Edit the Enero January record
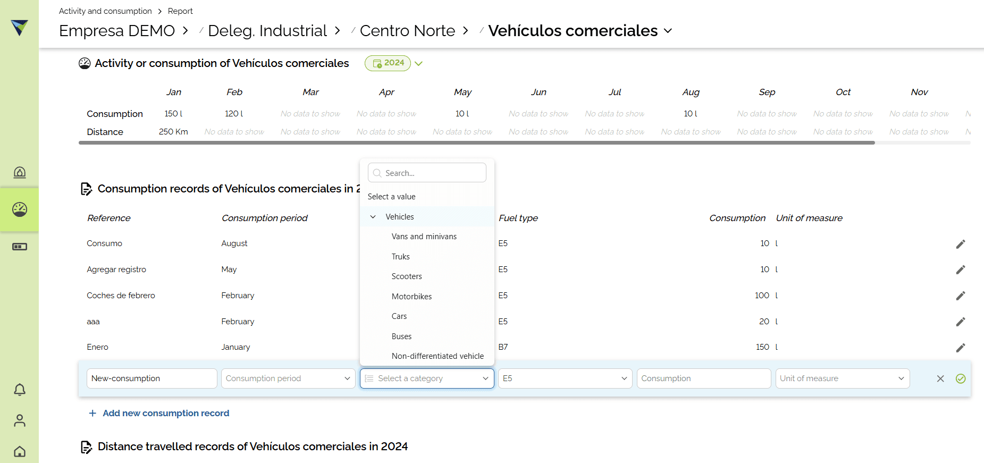The width and height of the screenshot is (984, 463). (960, 348)
